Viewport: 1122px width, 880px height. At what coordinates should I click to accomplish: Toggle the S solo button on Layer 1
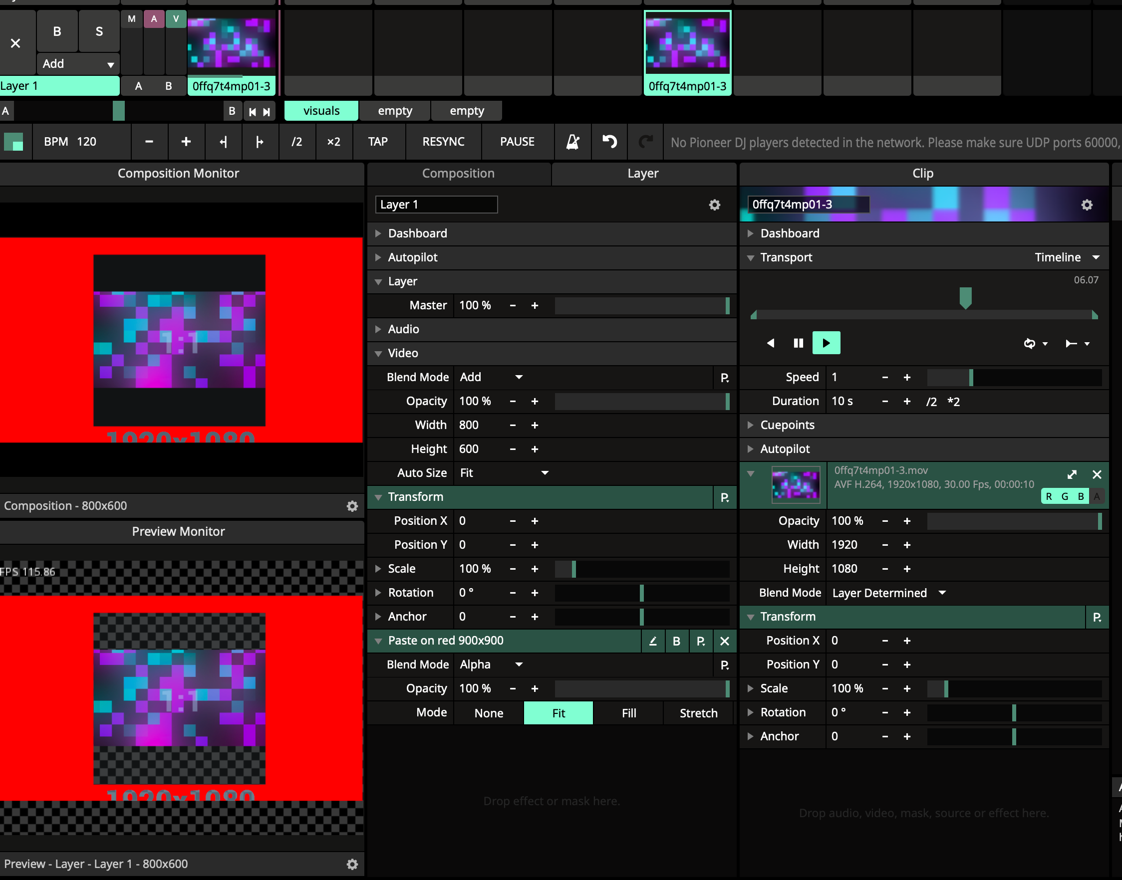pyautogui.click(x=99, y=31)
